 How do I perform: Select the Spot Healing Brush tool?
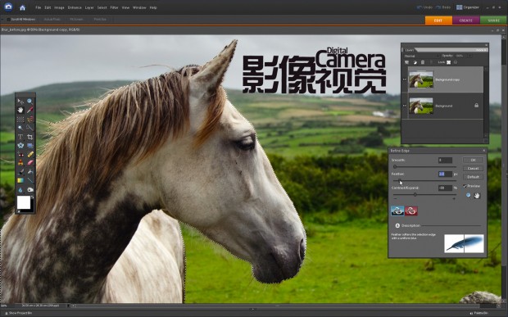coord(30,154)
